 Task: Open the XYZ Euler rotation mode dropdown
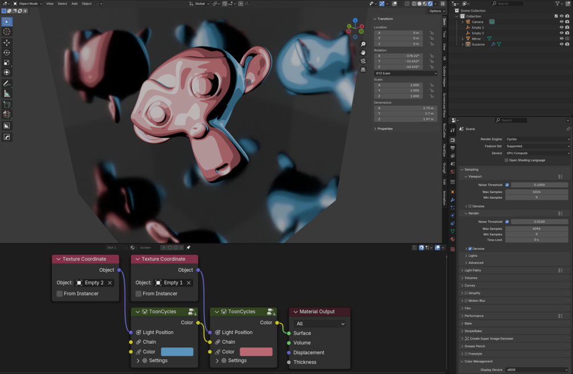[405, 73]
